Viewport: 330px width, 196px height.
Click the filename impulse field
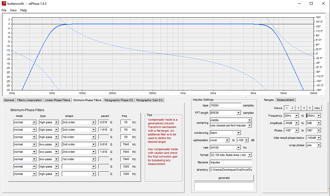pyautogui.click(x=231, y=162)
